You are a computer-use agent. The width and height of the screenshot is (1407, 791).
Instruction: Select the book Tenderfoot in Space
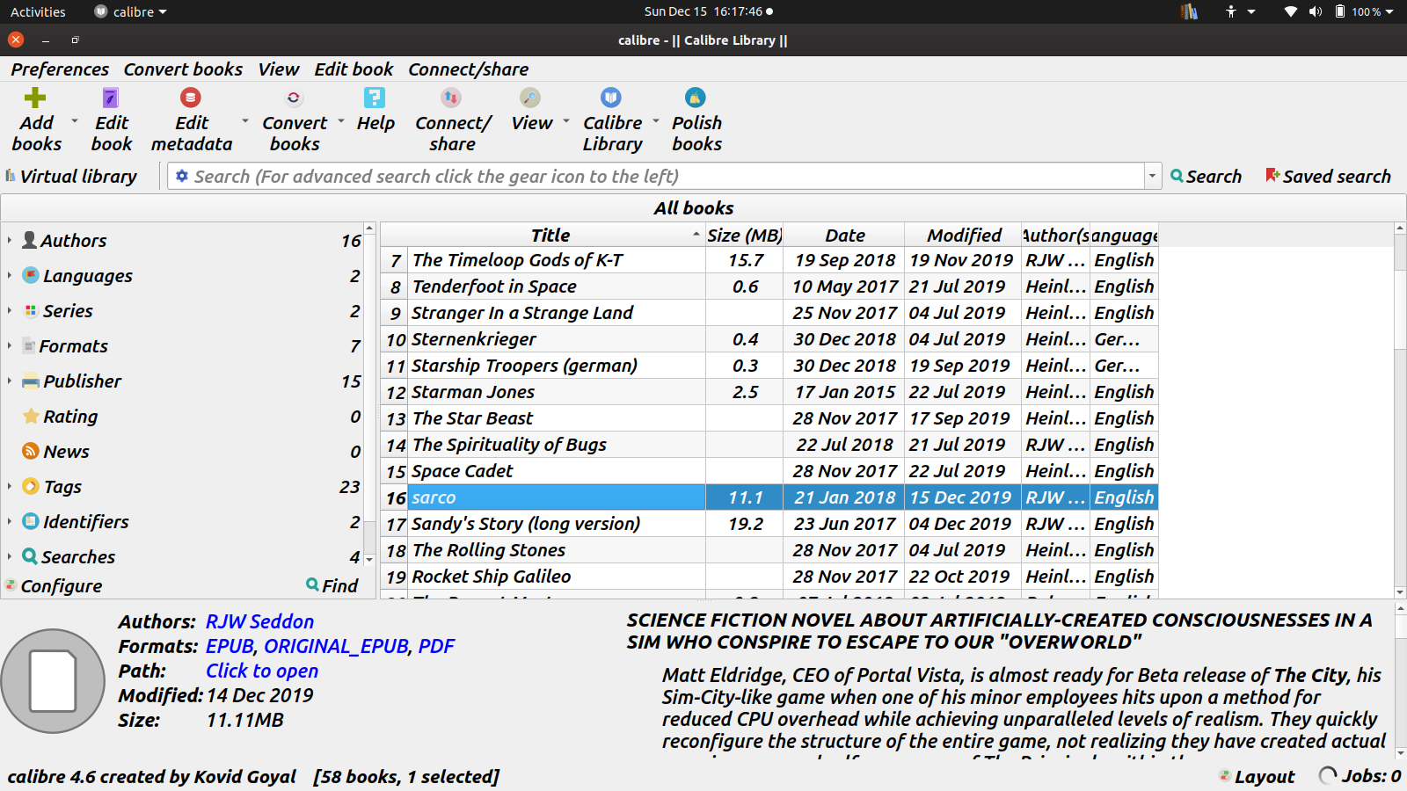pyautogui.click(x=494, y=287)
